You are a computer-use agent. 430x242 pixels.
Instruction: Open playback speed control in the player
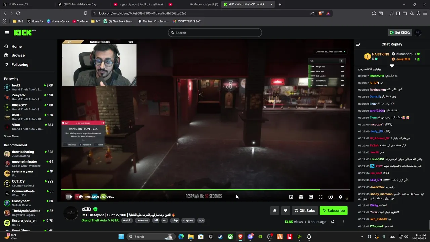point(331,197)
